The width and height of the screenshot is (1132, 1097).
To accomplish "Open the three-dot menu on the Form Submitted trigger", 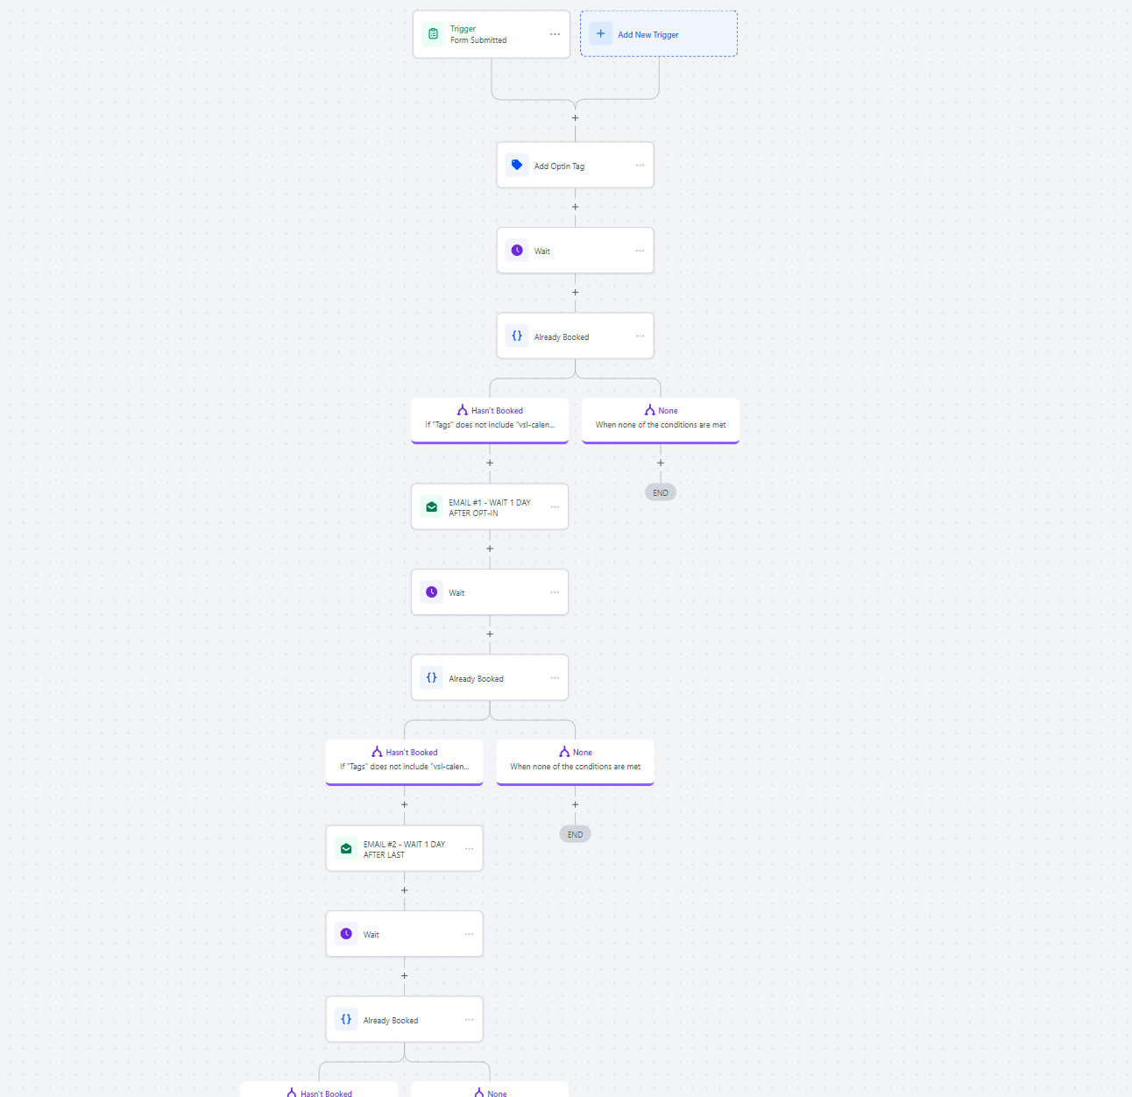I will click(555, 34).
